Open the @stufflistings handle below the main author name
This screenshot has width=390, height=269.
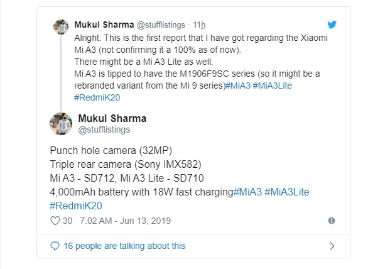click(x=104, y=129)
